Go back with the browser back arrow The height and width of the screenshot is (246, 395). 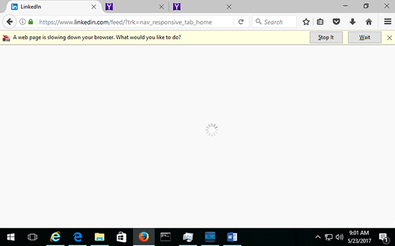click(x=9, y=22)
